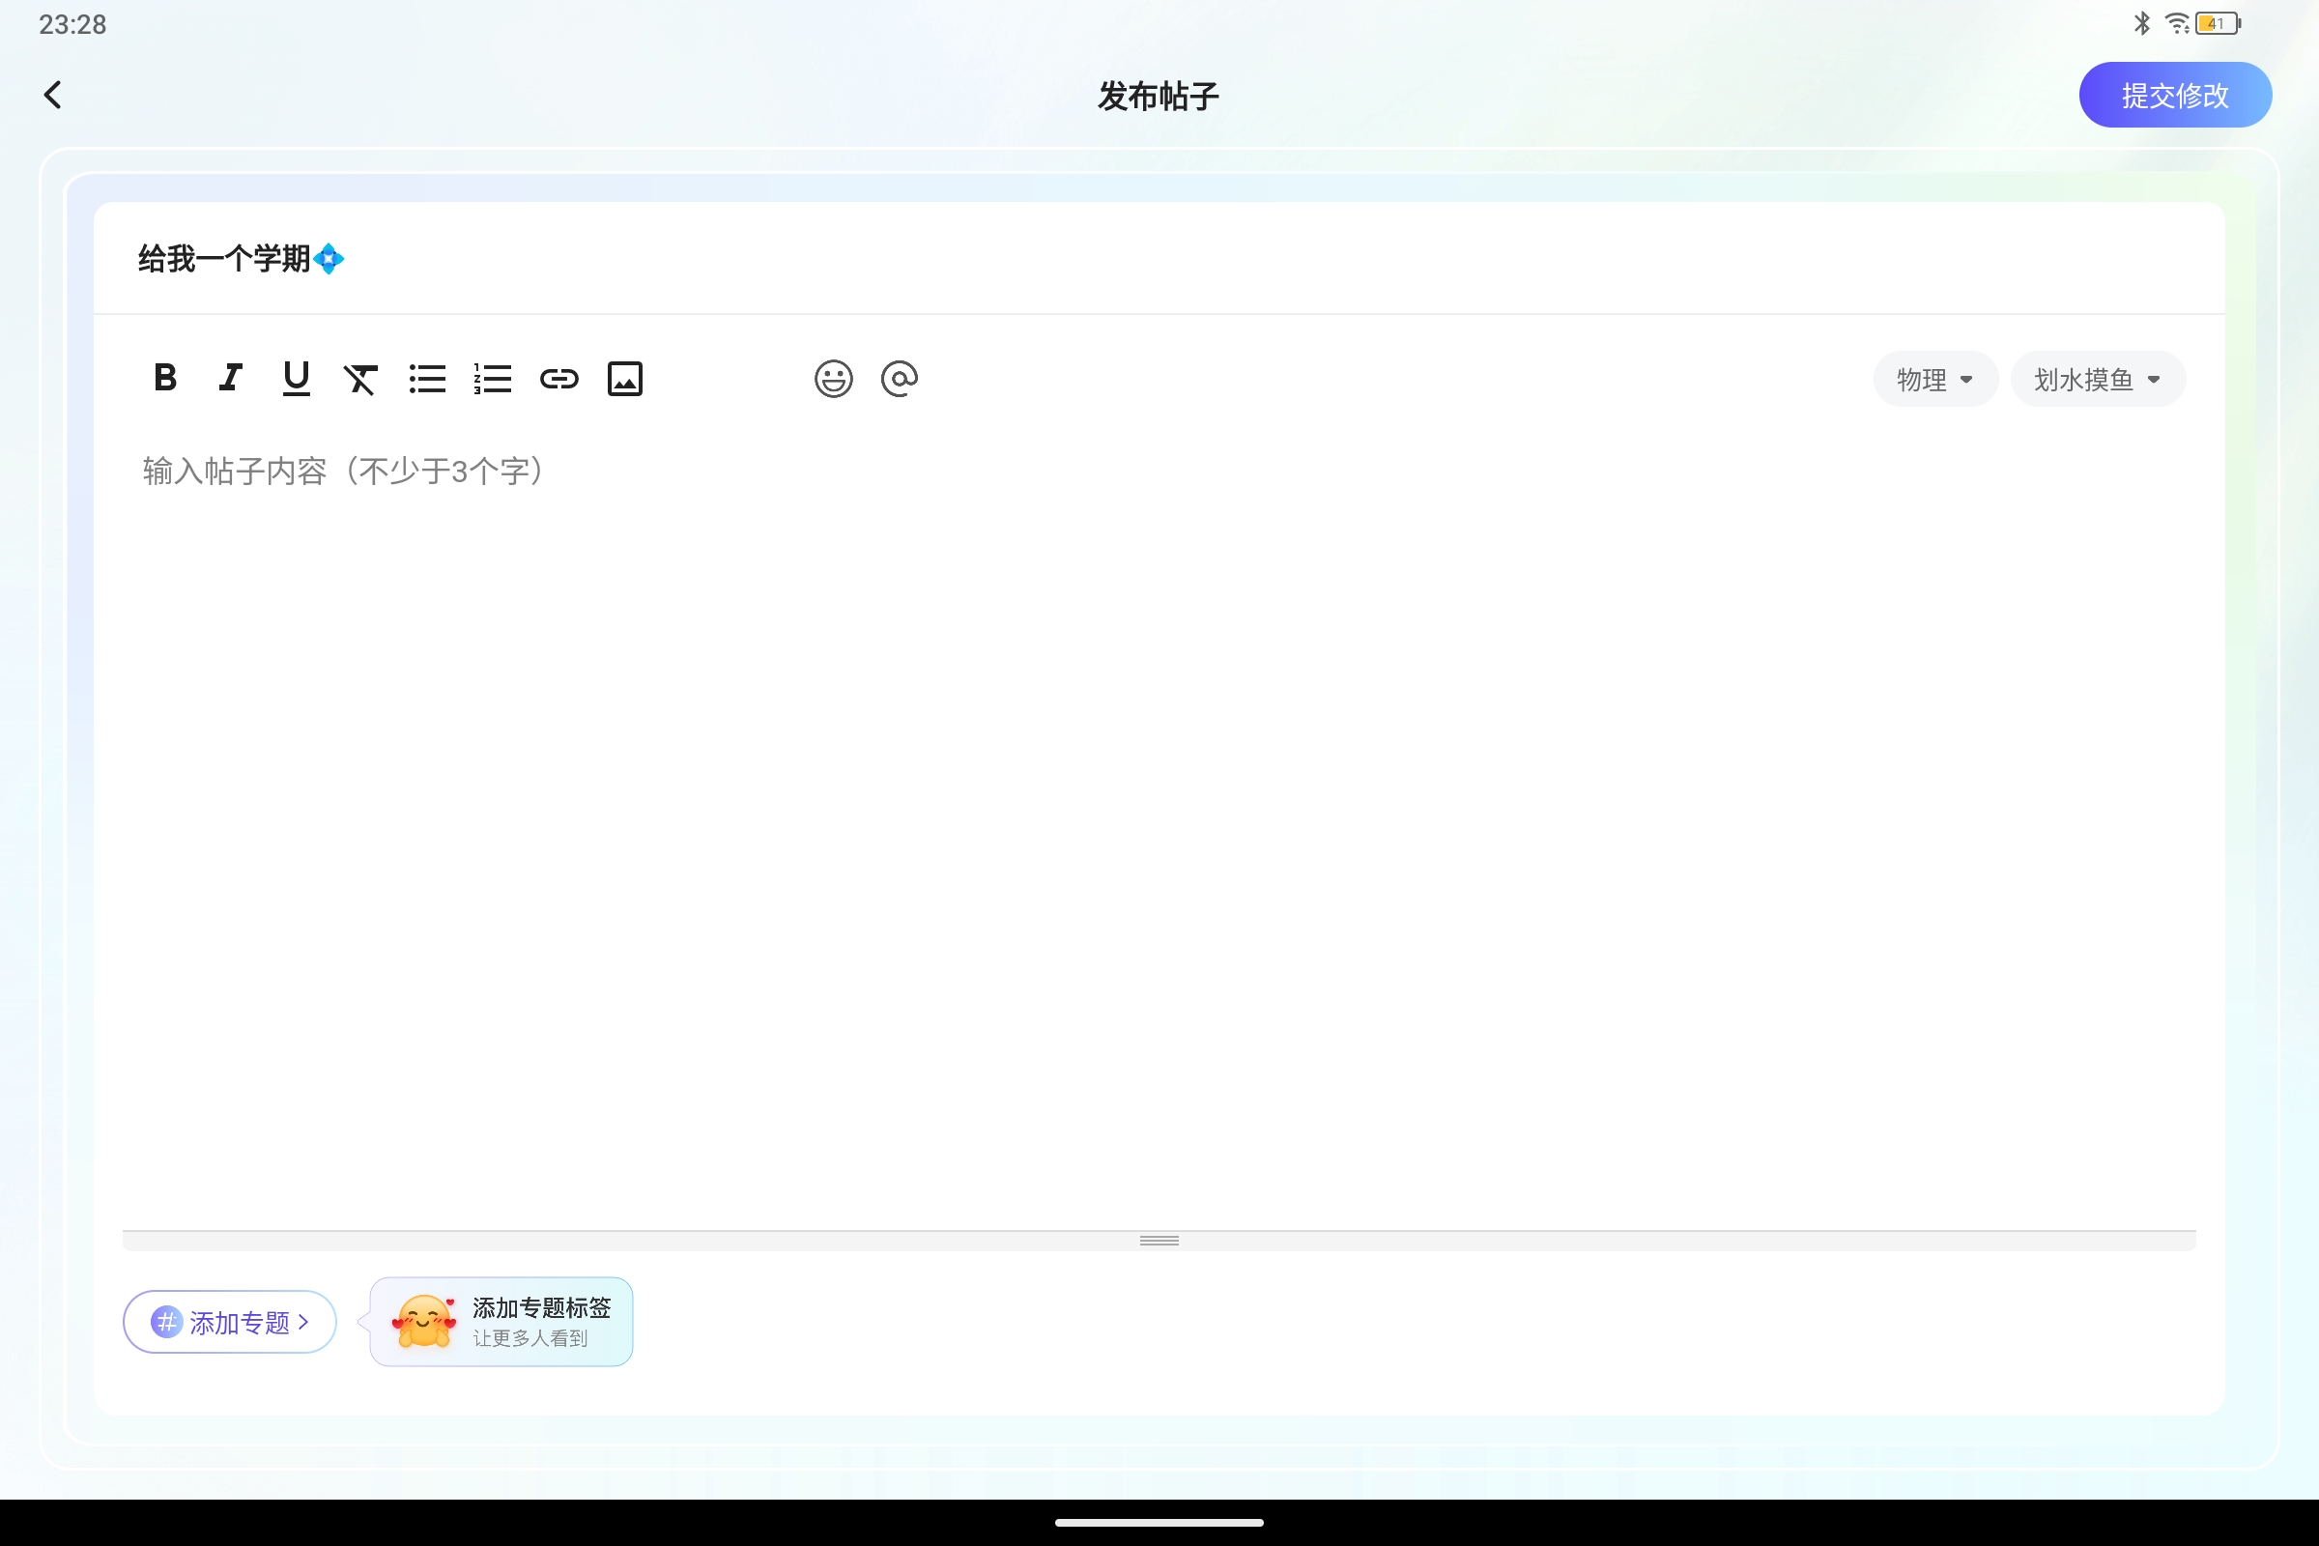Open the 物理 category dropdown
Image resolution: width=2319 pixels, height=1546 pixels.
(x=1934, y=379)
